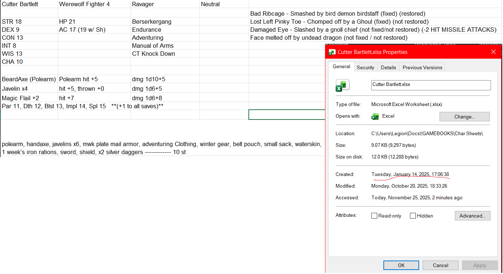Click the 'hit +7' cell

94,98
